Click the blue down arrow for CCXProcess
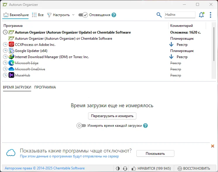This screenshot has height=172, width=218. (171, 44)
